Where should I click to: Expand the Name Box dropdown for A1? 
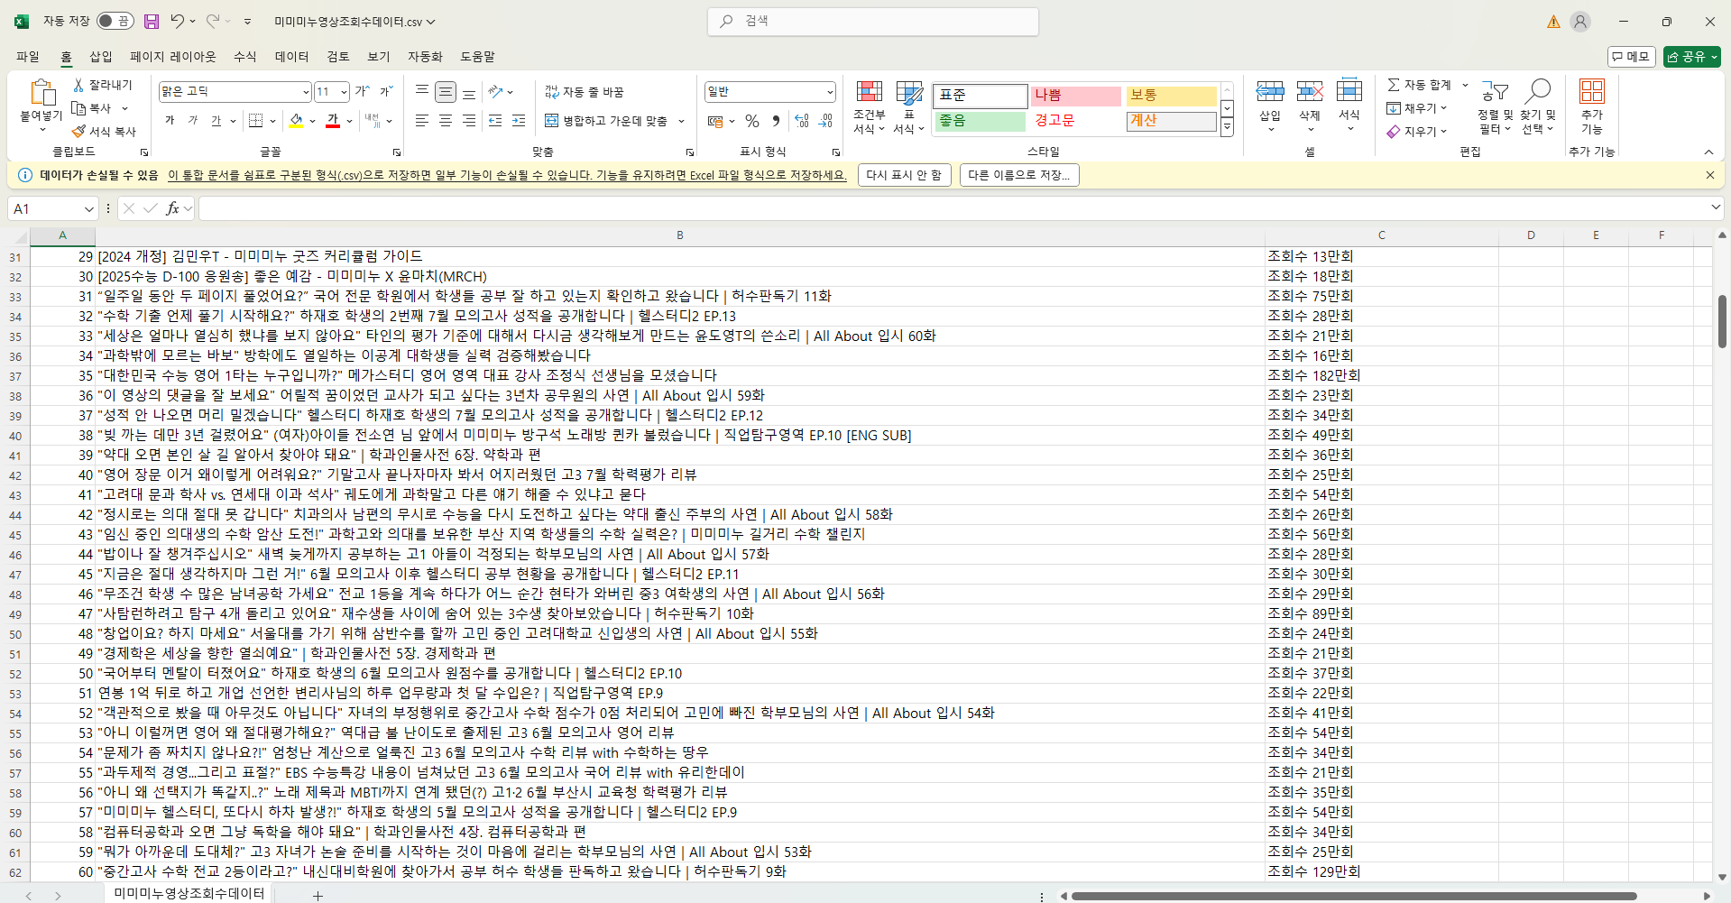tap(88, 209)
